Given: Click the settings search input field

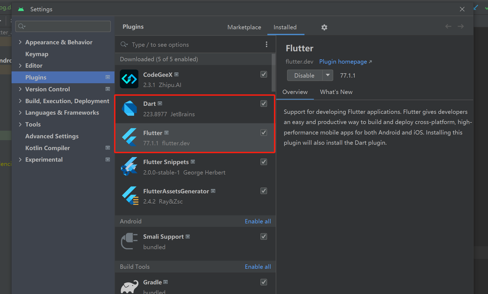Looking at the screenshot, I should coord(63,26).
